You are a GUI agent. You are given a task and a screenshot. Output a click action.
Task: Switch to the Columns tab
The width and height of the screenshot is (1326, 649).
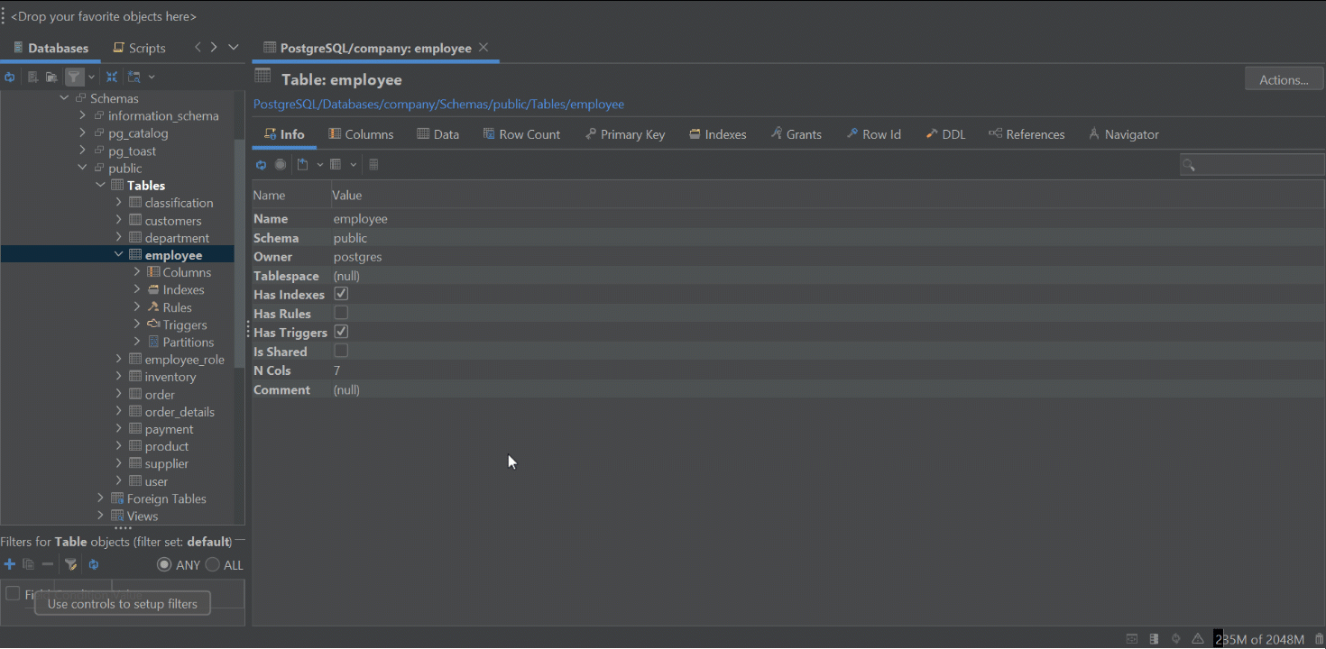(361, 133)
